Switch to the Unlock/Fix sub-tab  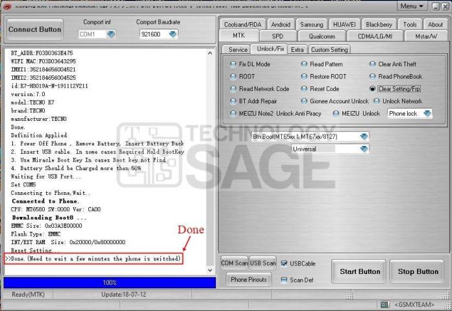(270, 49)
